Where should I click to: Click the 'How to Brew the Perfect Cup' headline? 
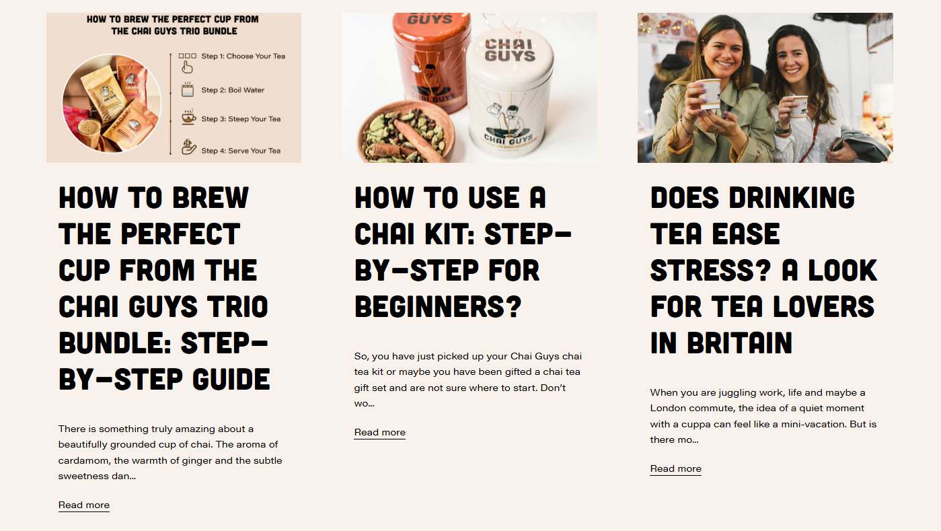(164, 289)
